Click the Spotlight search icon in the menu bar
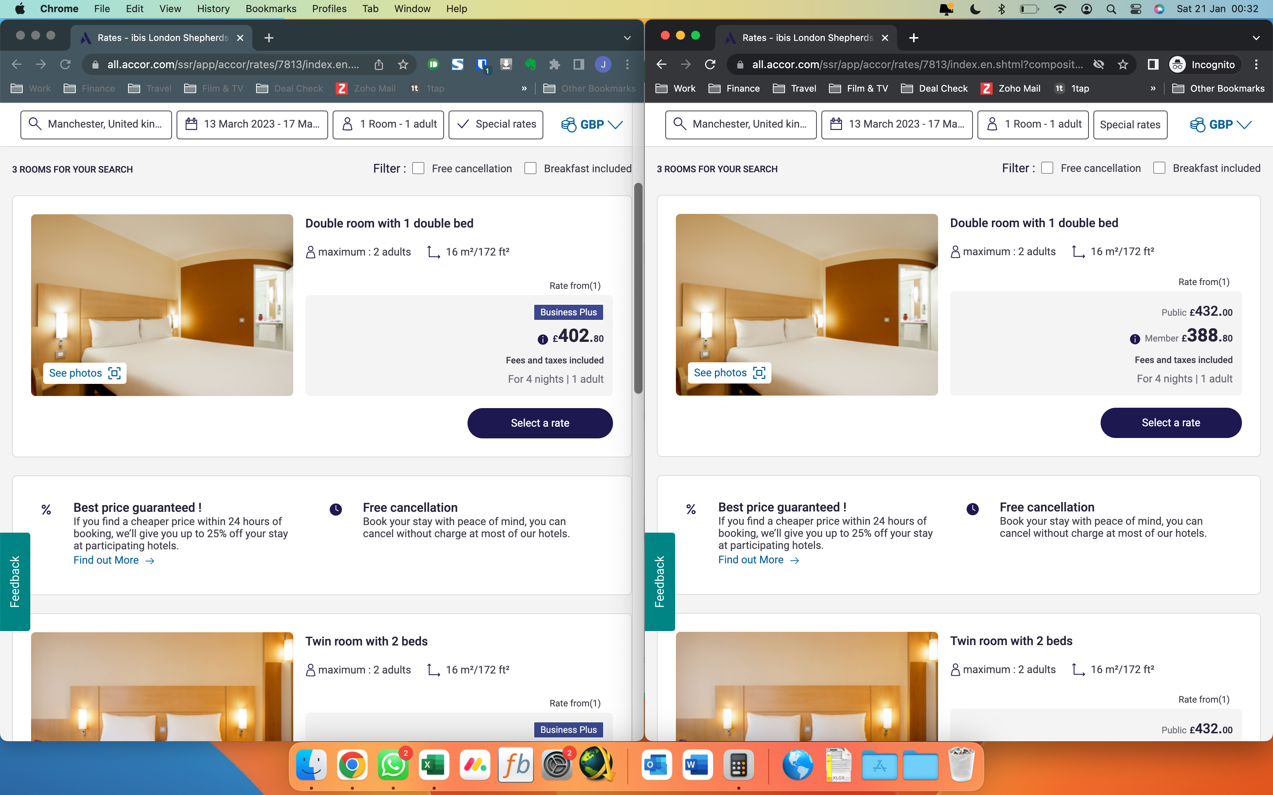Viewport: 1273px width, 795px height. pyautogui.click(x=1111, y=9)
